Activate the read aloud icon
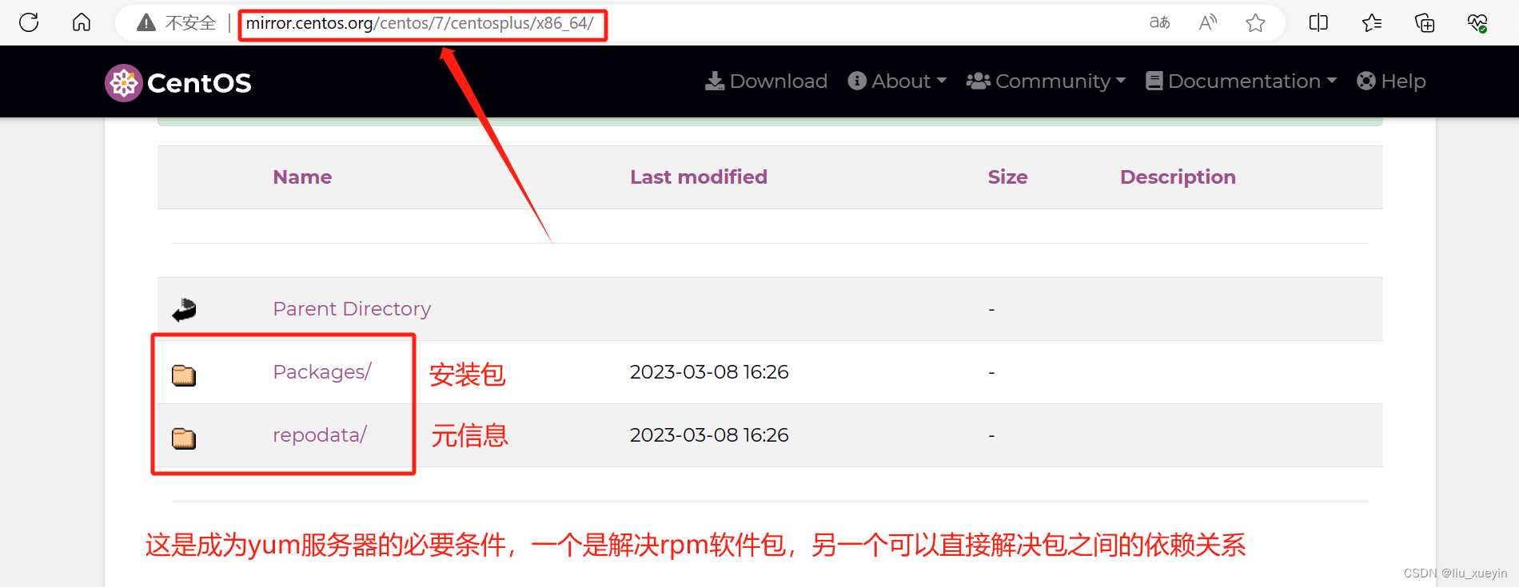 1208,22
